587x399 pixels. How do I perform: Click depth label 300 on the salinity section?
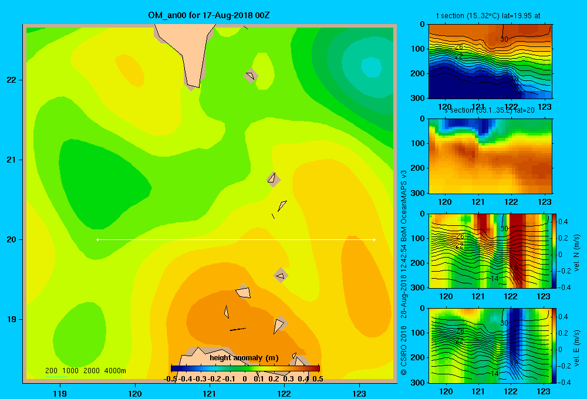pyautogui.click(x=418, y=193)
